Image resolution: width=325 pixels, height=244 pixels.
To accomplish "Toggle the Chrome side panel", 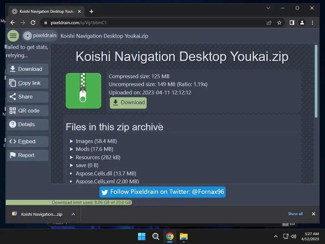I will tap(292, 23).
